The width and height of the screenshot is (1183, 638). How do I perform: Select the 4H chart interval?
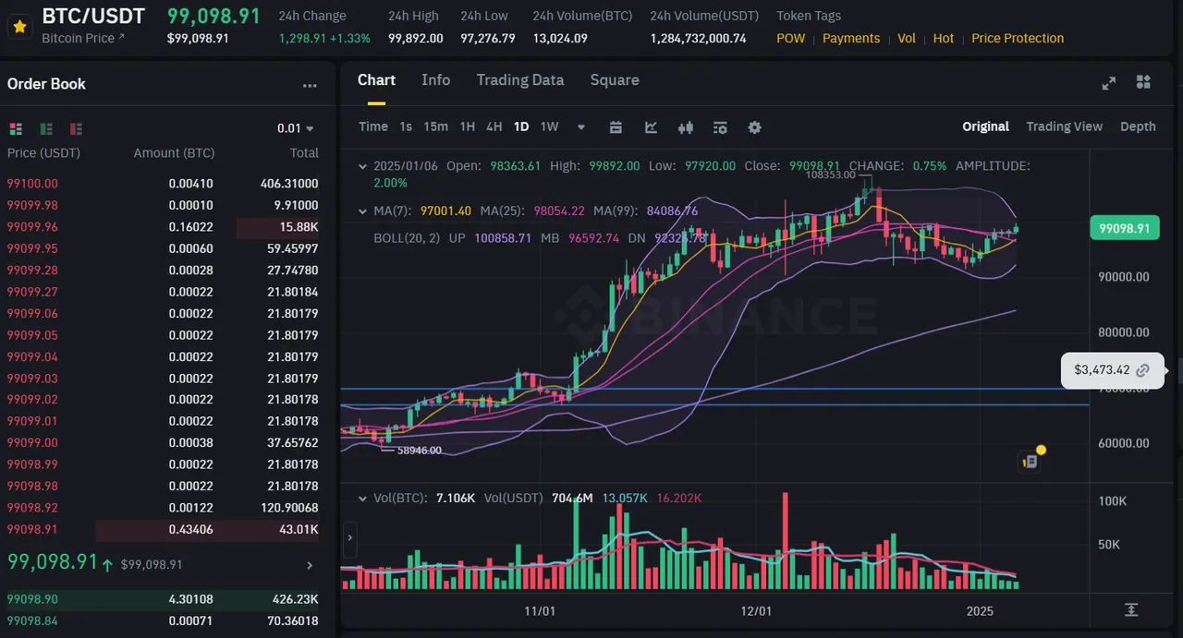[x=494, y=126]
